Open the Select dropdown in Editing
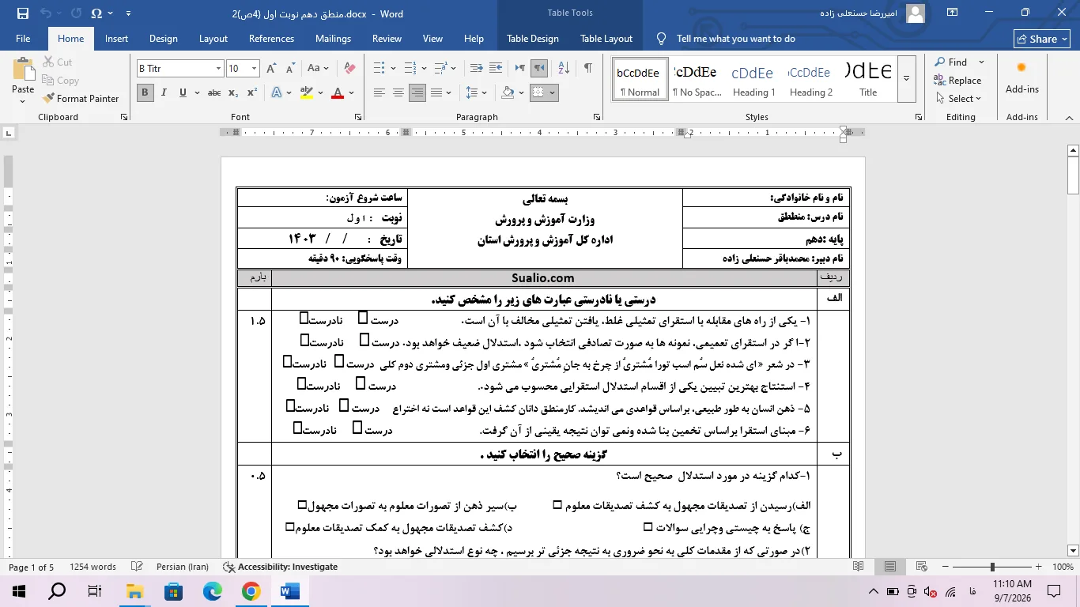Viewport: 1080px width, 607px height. (957, 99)
